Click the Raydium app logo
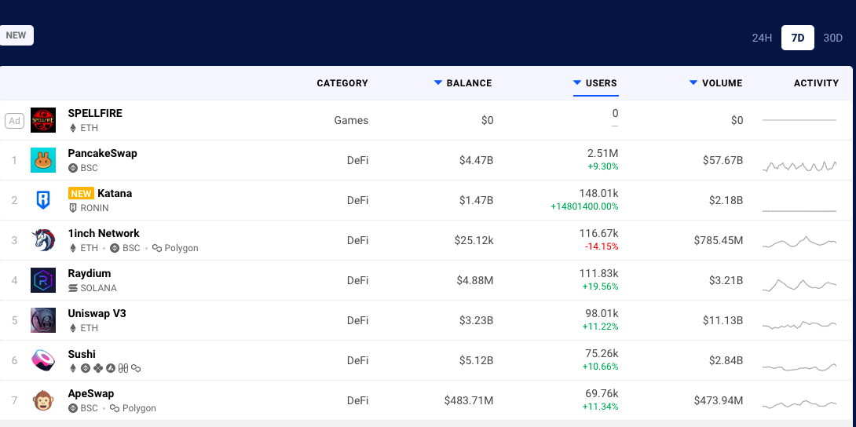The width and height of the screenshot is (856, 427). point(43,280)
